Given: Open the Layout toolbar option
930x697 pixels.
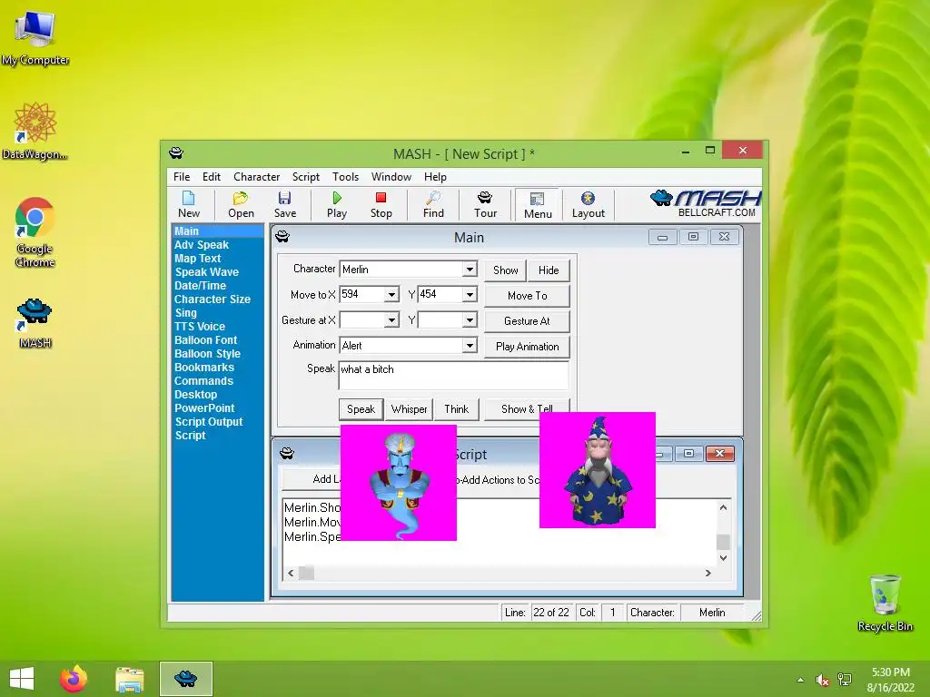Looking at the screenshot, I should (588, 204).
